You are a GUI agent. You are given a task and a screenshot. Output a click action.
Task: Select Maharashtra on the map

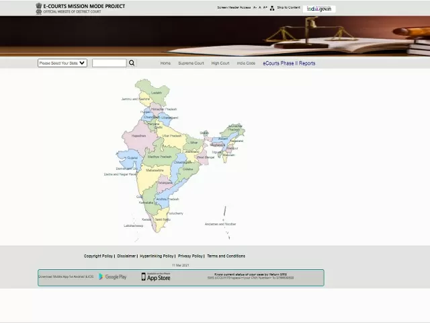[155, 170]
